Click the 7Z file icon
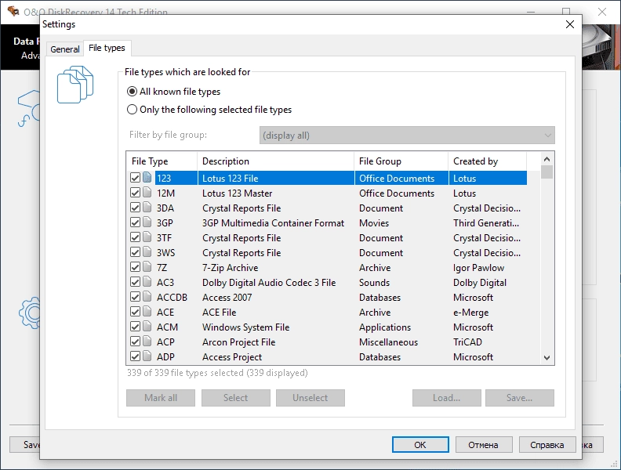621x470 pixels. [x=147, y=266]
